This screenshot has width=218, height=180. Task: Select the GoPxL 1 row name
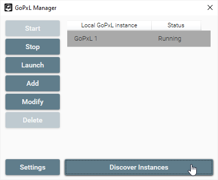86,39
